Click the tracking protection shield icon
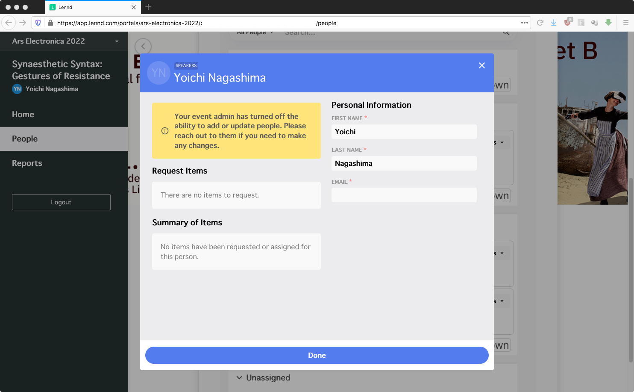 click(38, 23)
